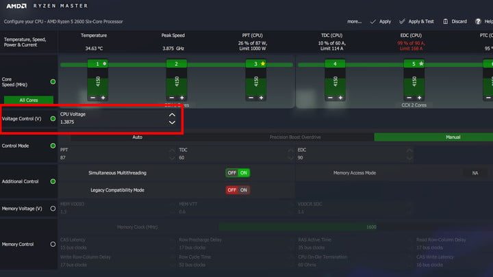
Task: Click the core 2 number header
Action: [177, 64]
